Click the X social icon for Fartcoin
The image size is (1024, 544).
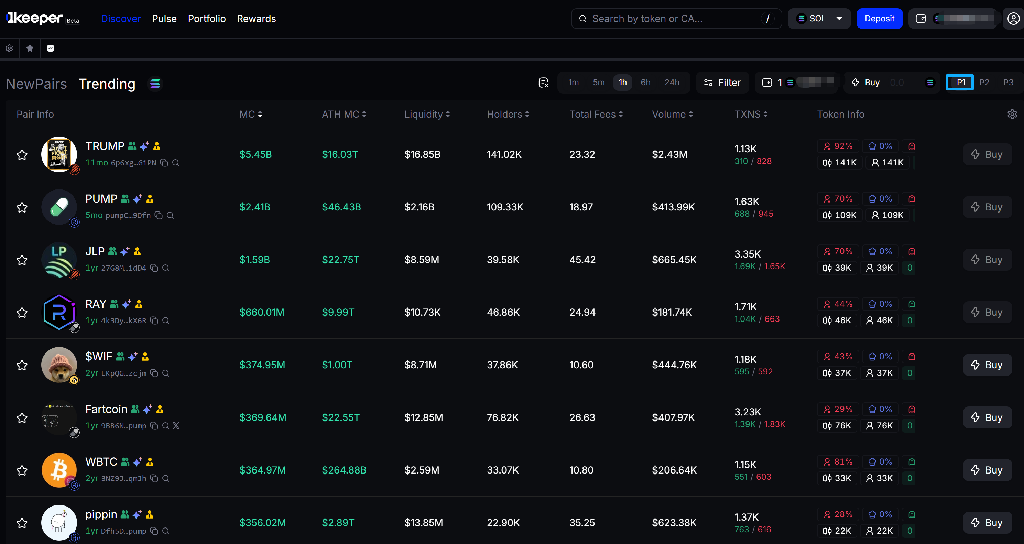pos(176,426)
